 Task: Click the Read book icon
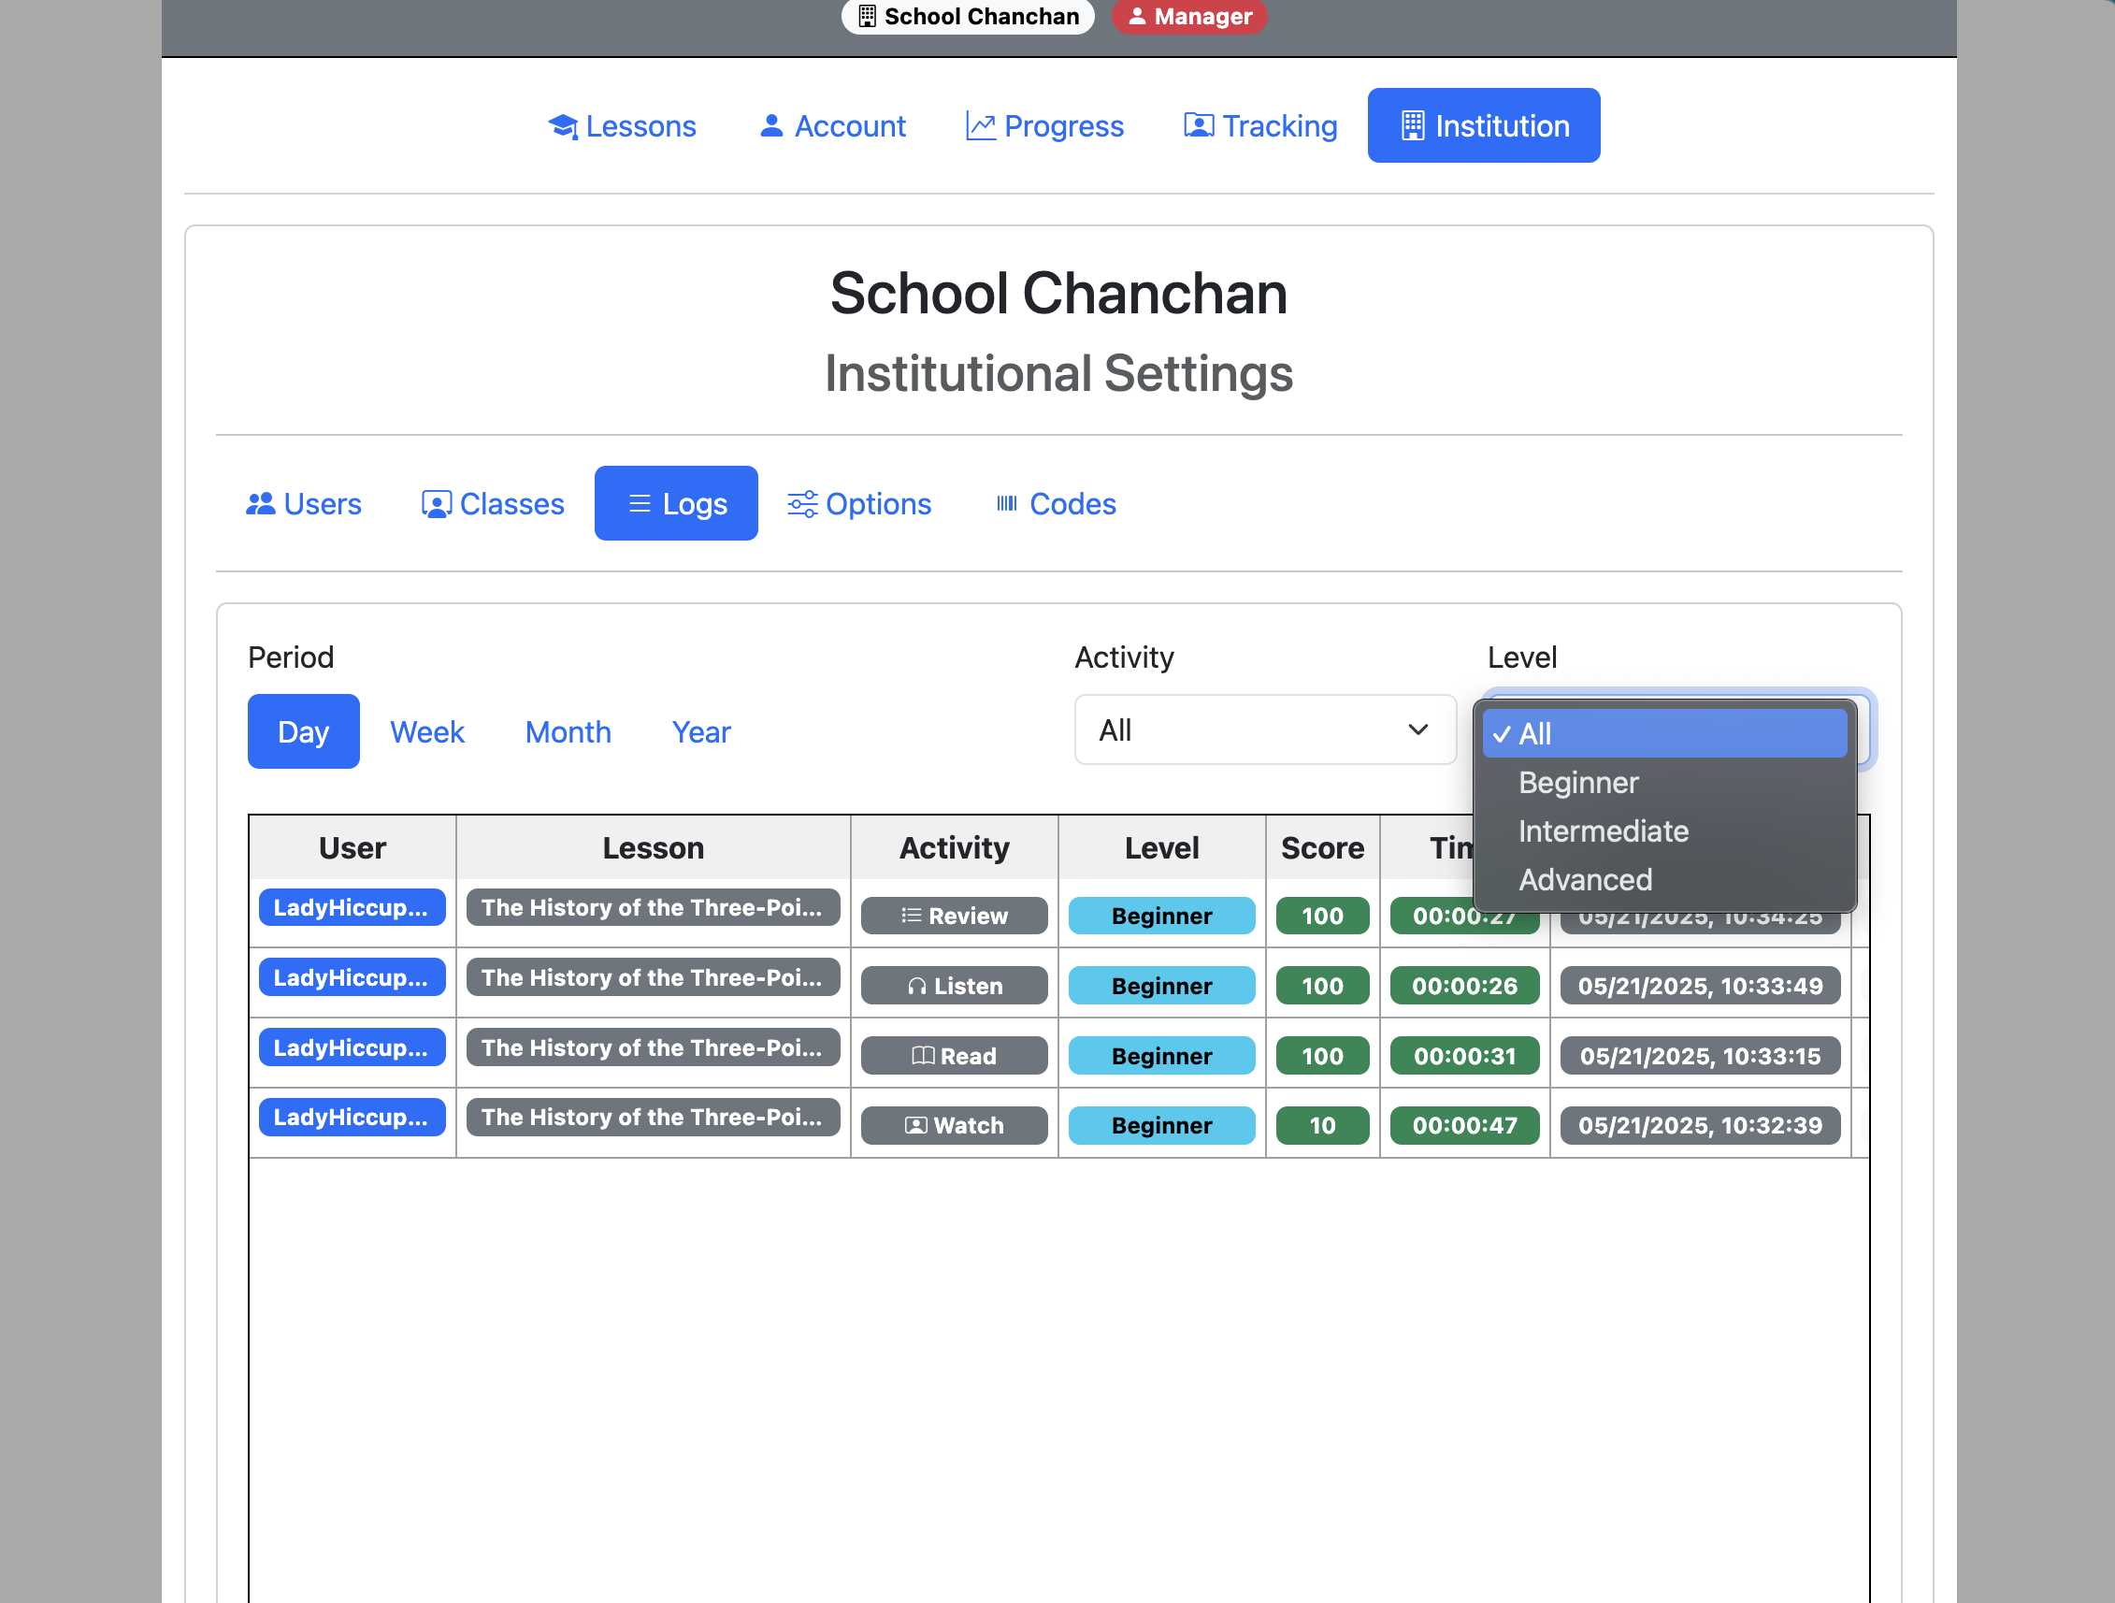[x=923, y=1056]
